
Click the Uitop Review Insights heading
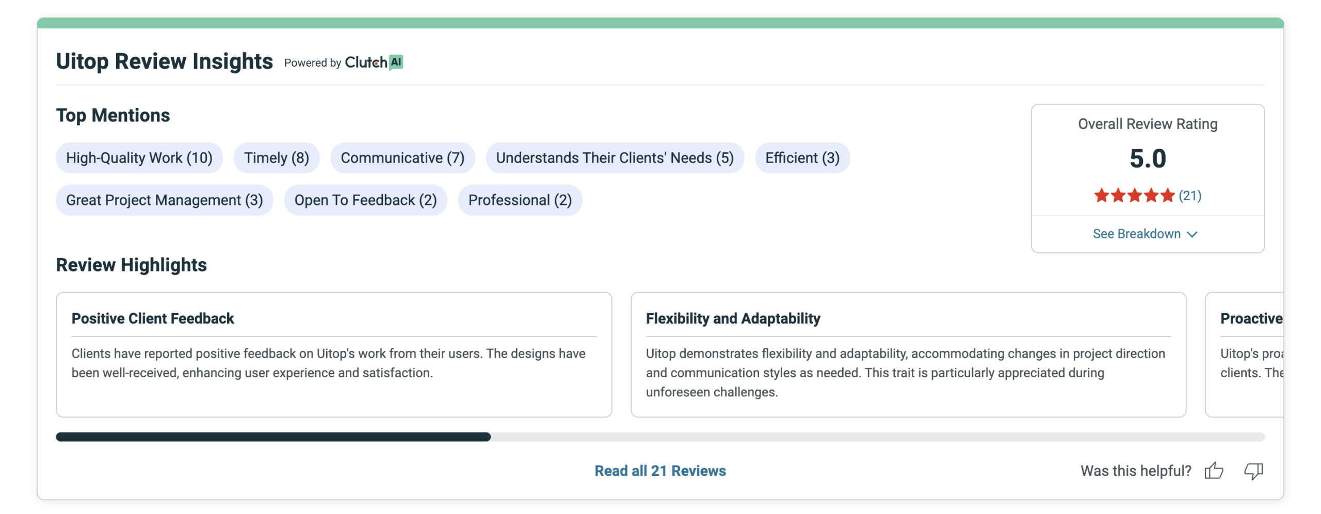coord(164,61)
